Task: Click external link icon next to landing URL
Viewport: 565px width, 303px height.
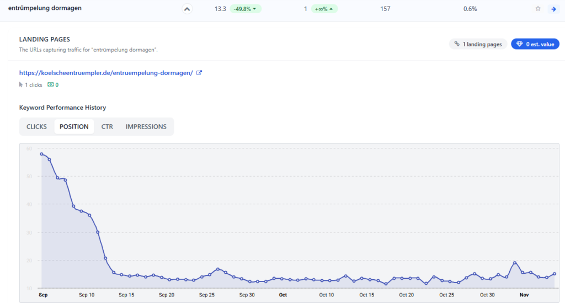Action: click(199, 73)
